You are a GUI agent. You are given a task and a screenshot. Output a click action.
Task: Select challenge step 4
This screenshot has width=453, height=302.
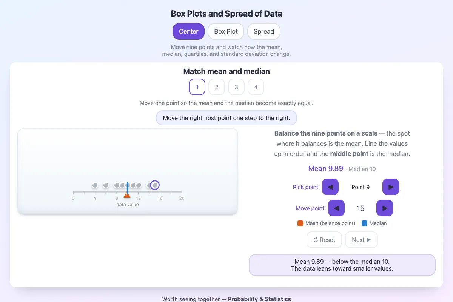pos(256,87)
